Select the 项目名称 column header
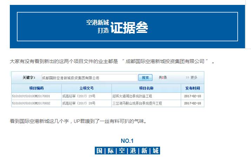The width and height of the screenshot is (251, 160). [x=146, y=88]
